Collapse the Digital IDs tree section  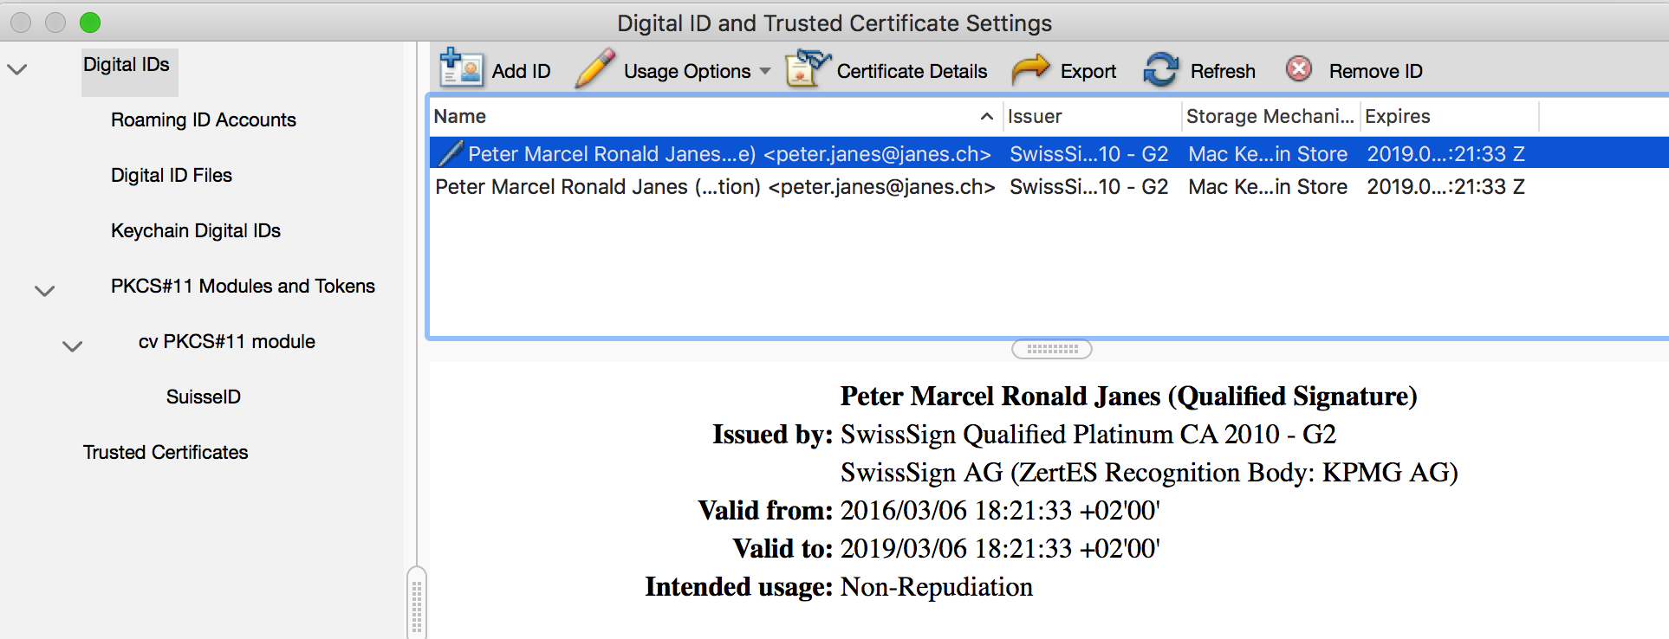(17, 68)
